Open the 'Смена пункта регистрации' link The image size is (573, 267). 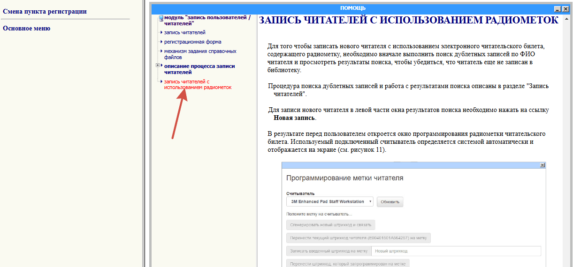(45, 12)
